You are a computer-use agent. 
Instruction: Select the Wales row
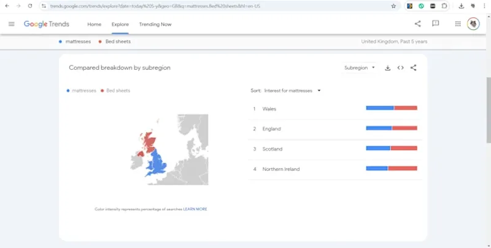(335, 109)
